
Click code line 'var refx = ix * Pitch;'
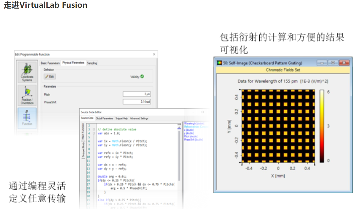115,153
